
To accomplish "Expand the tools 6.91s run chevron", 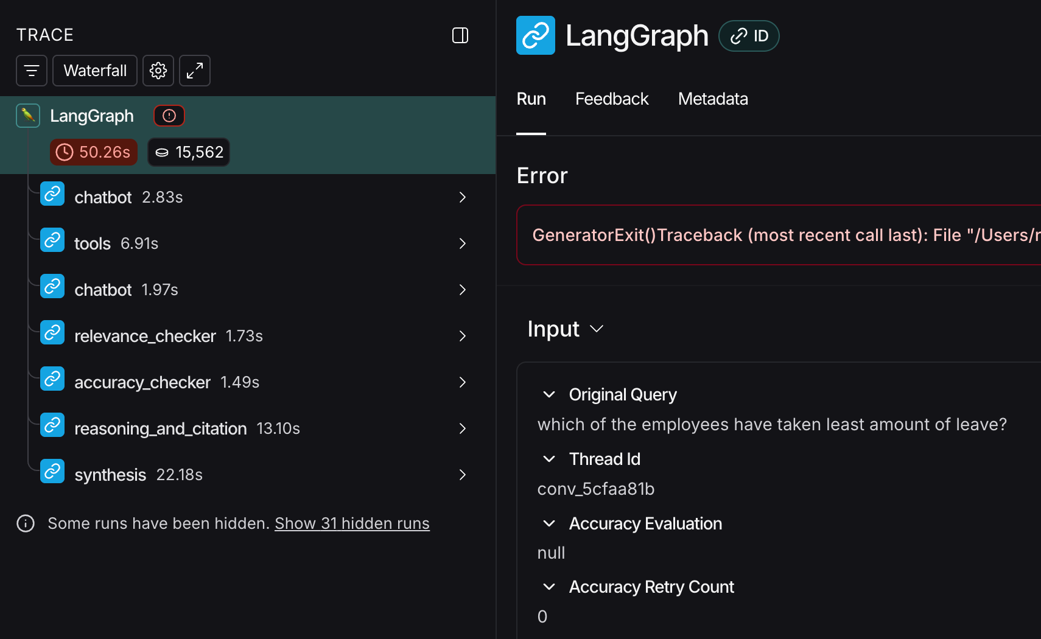I will tap(463, 243).
